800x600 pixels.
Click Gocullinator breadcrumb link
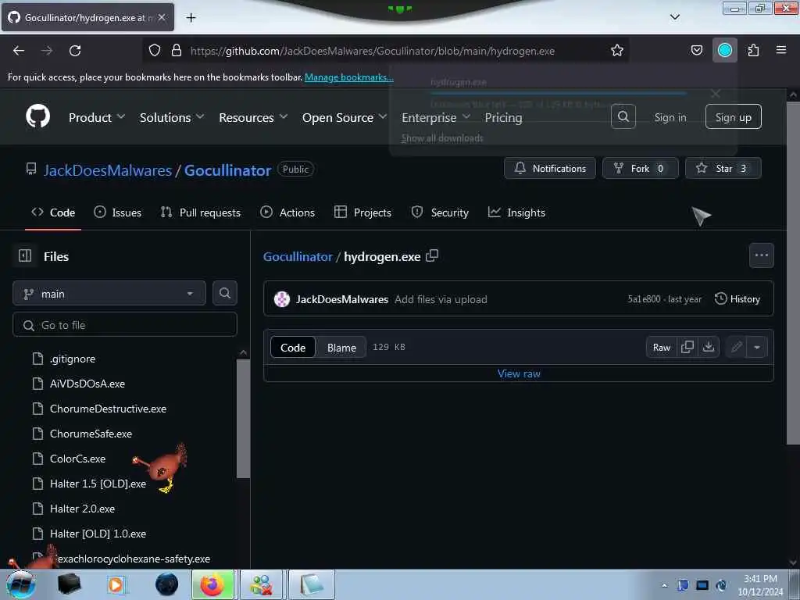click(x=298, y=256)
